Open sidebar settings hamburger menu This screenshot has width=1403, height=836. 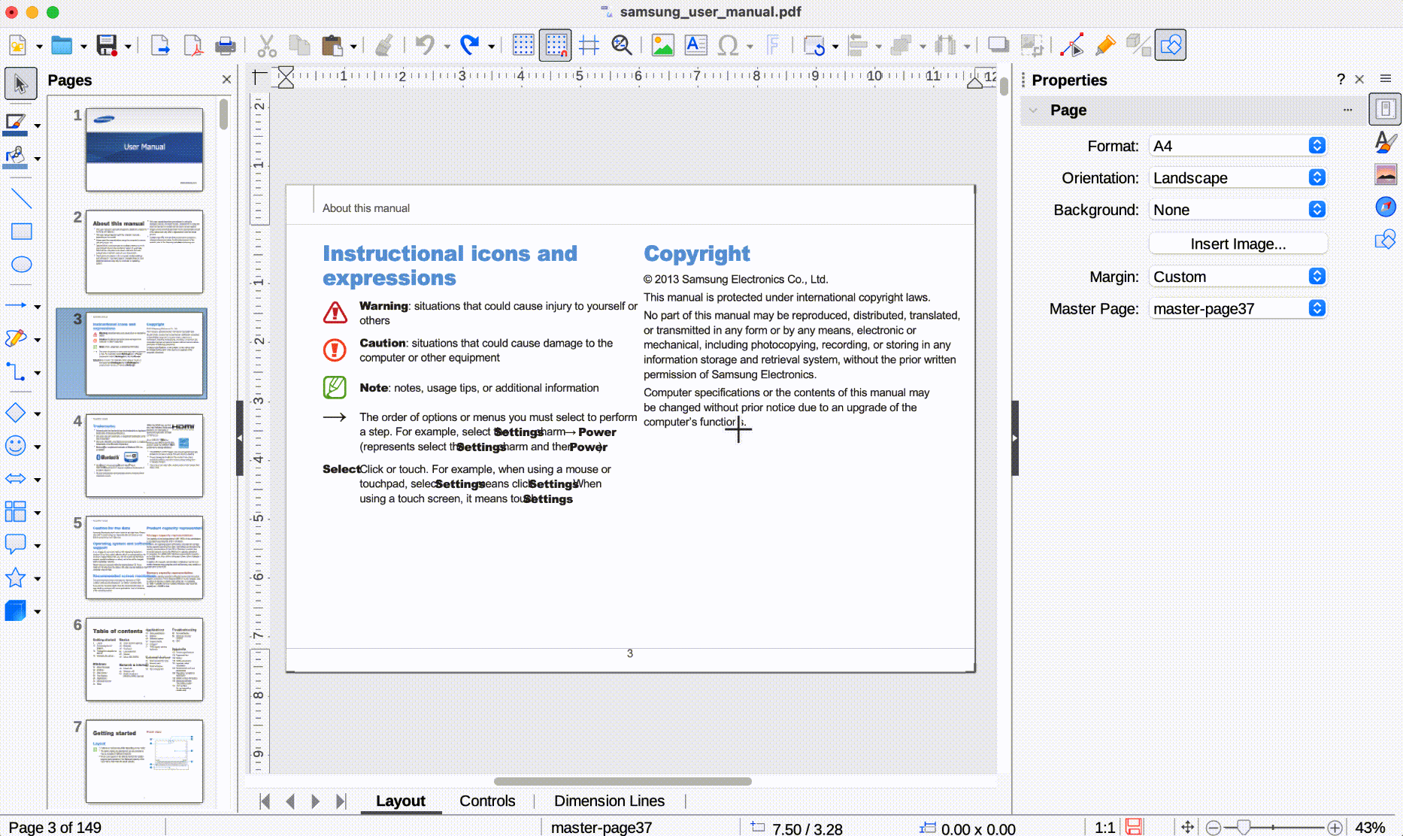(x=1386, y=79)
